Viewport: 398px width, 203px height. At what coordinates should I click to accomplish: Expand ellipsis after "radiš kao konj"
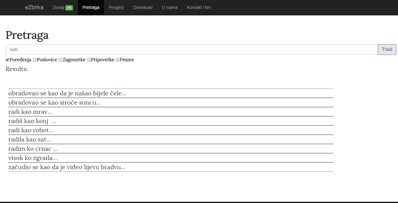54,121
